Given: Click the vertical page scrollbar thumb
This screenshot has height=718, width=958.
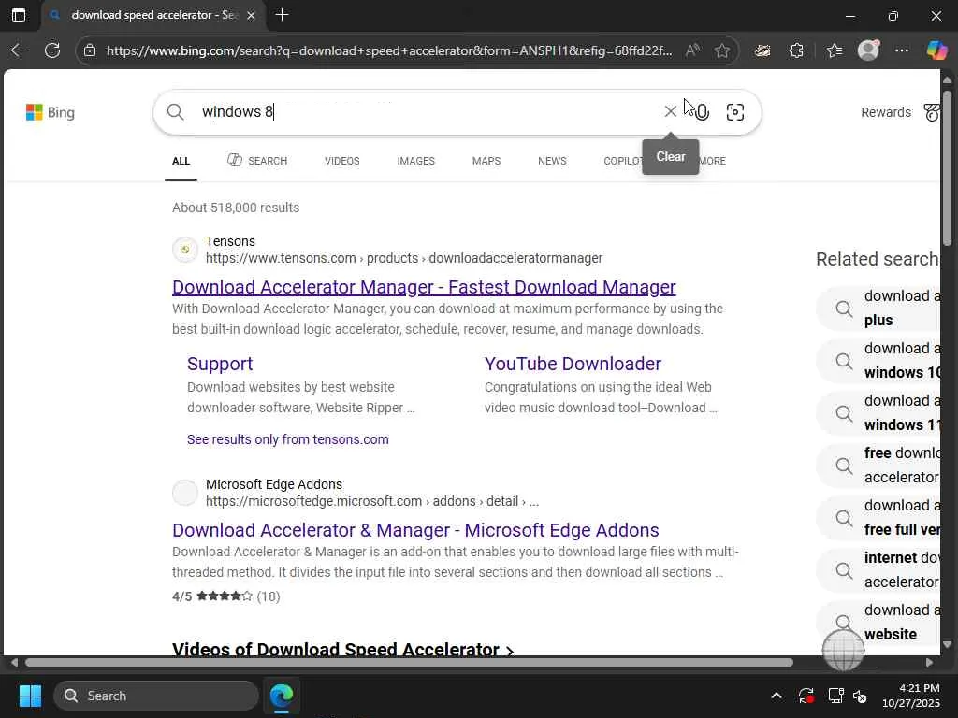Looking at the screenshot, I should coord(947,168).
